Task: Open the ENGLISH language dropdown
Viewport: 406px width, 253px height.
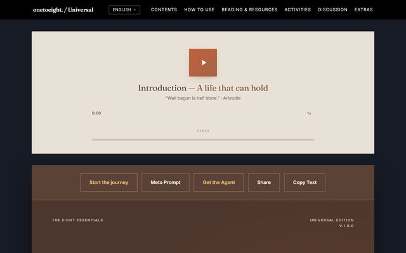Action: click(124, 10)
